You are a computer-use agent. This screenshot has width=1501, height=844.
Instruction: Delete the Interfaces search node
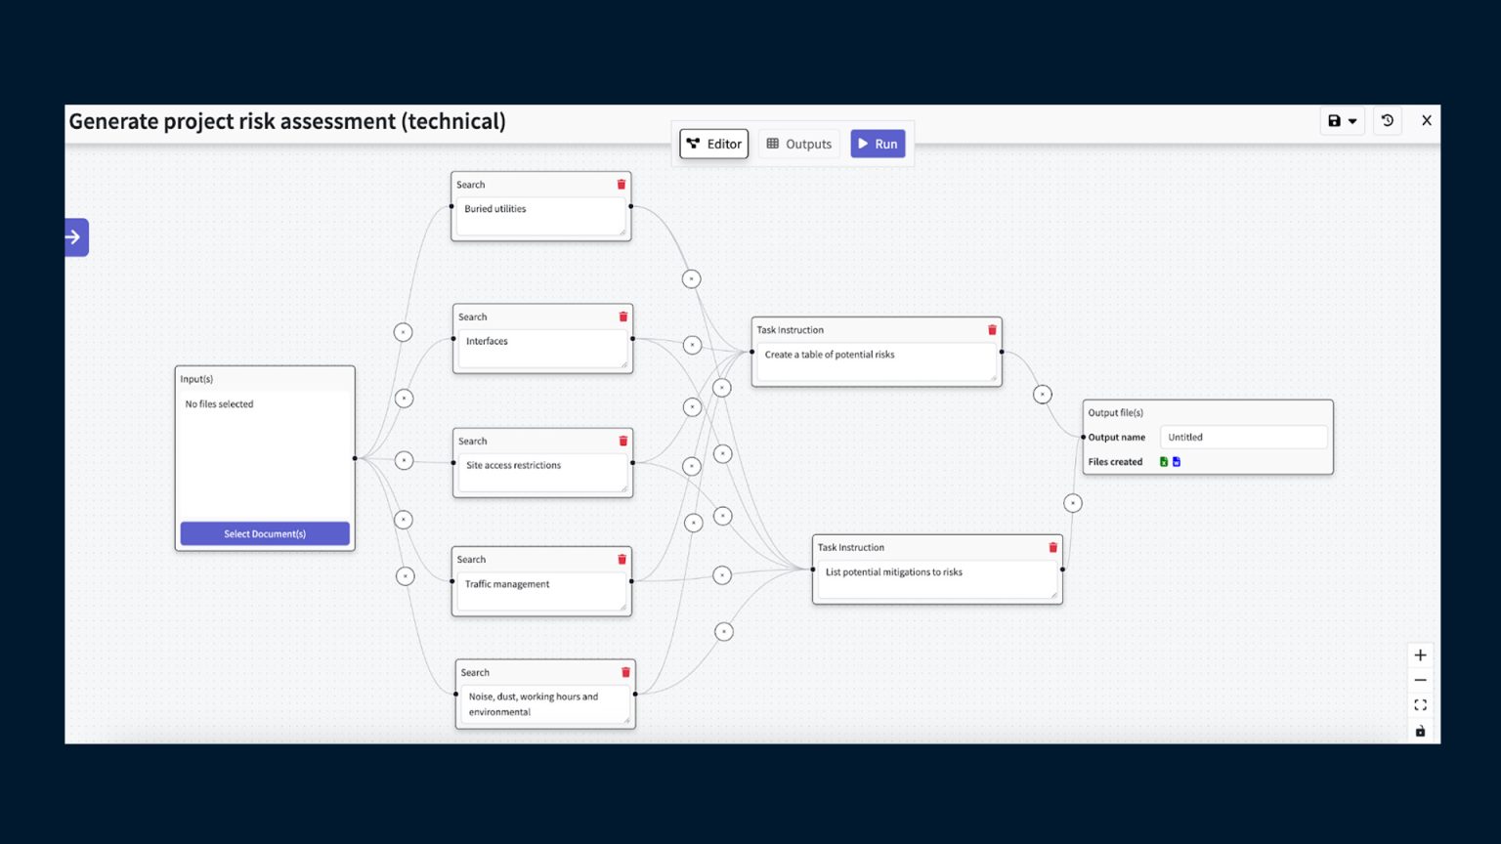pos(622,316)
